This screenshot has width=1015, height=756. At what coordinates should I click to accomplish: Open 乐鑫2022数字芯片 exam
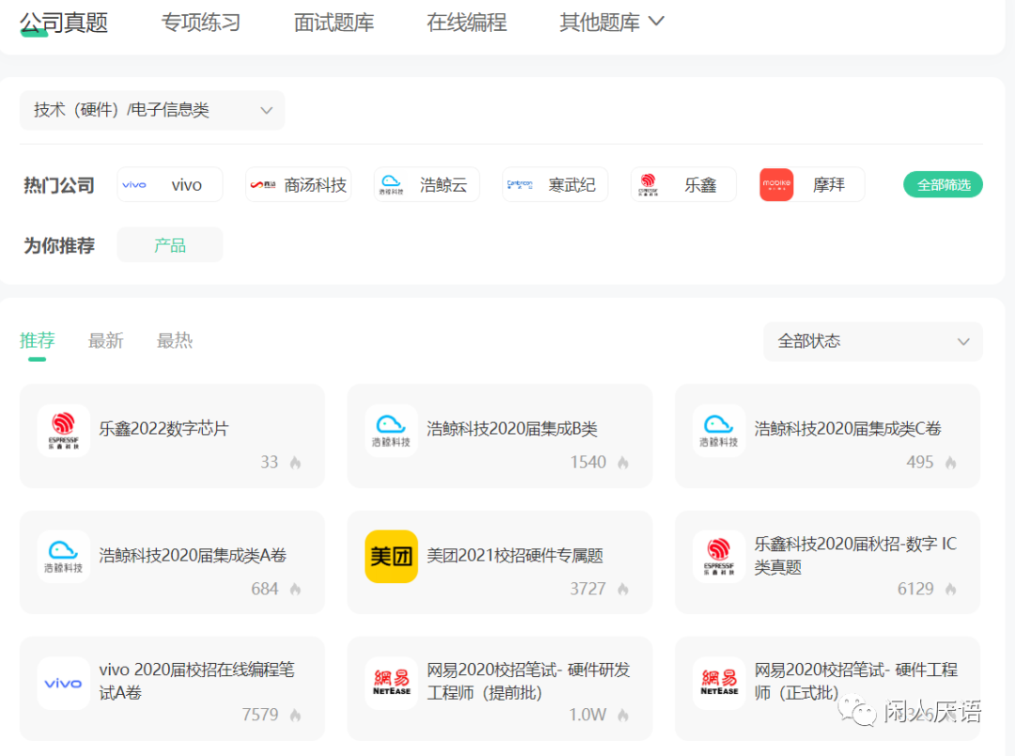click(164, 429)
